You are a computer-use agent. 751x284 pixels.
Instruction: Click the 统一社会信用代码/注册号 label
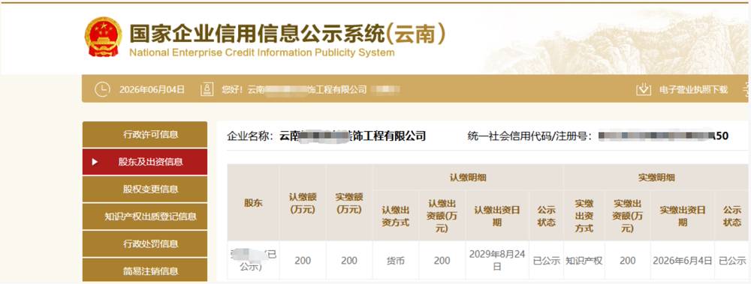click(x=529, y=136)
